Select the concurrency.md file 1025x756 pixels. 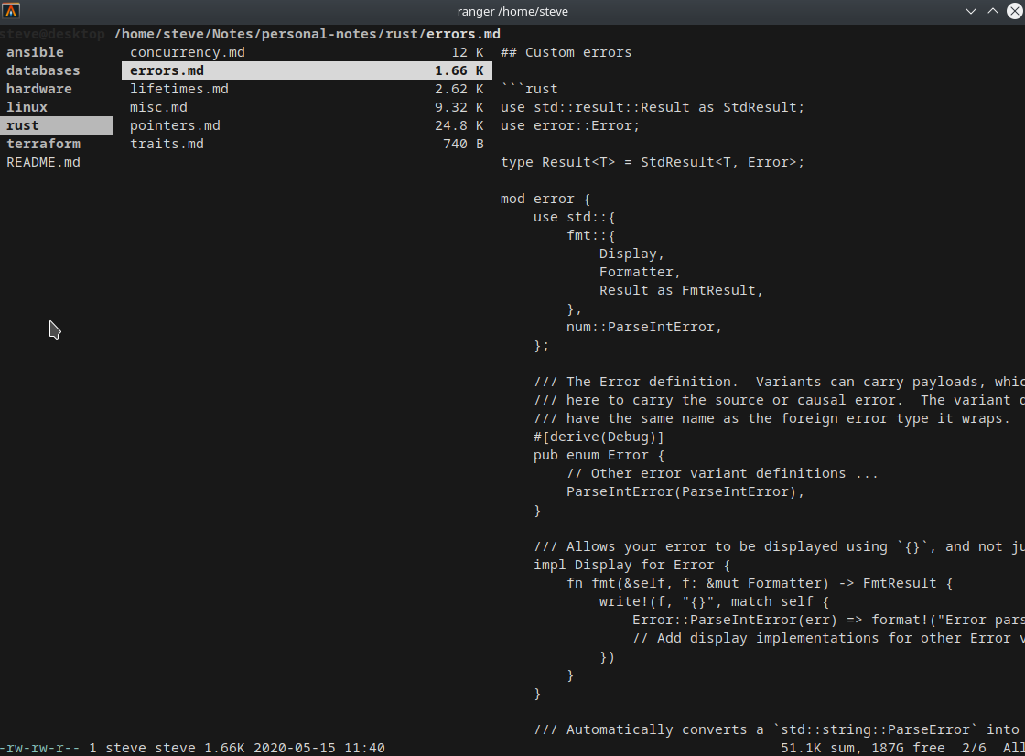coord(187,52)
